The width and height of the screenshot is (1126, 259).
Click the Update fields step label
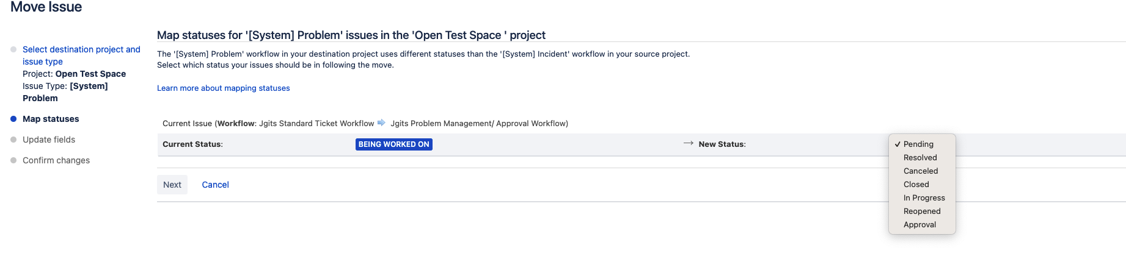tap(49, 140)
